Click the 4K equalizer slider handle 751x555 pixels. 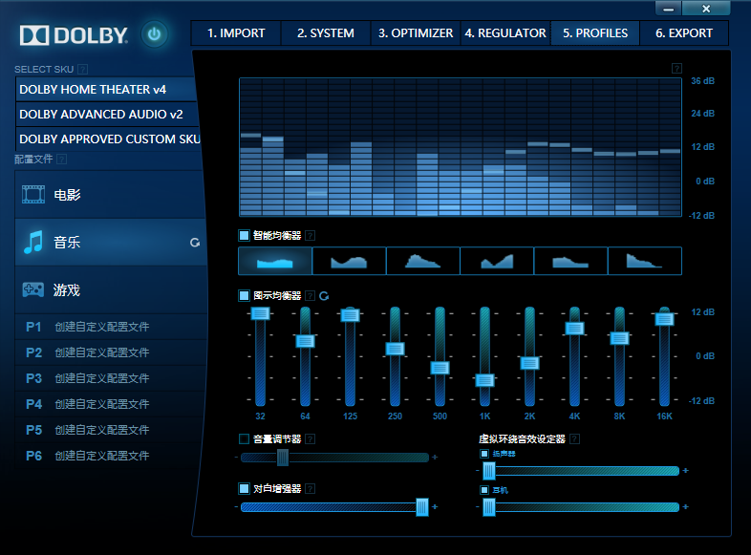tap(575, 328)
